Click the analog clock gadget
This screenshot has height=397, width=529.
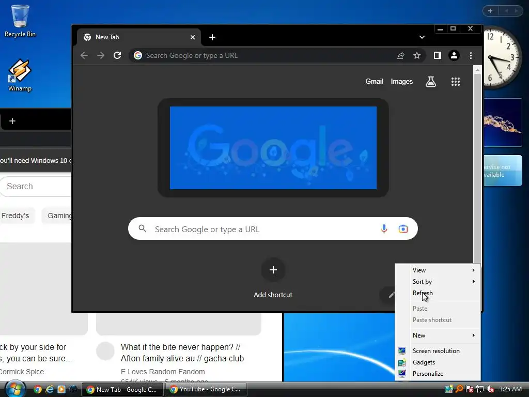click(x=502, y=58)
